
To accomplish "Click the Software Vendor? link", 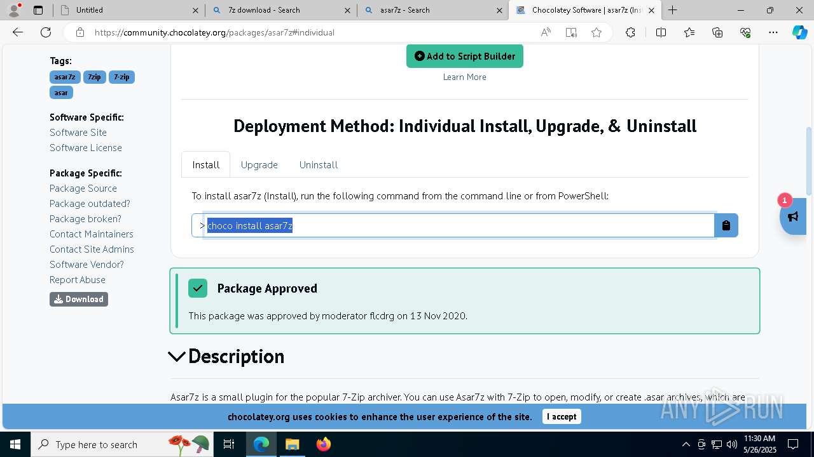I will coord(86,264).
